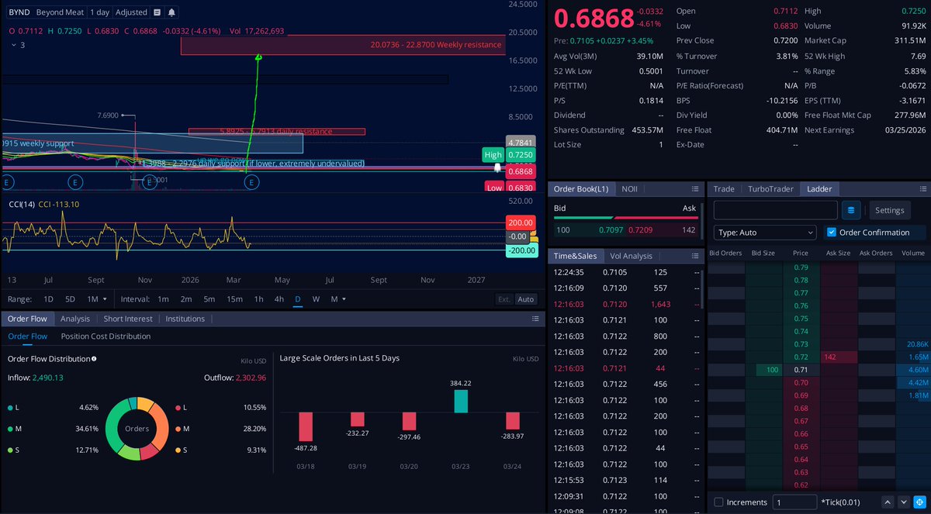This screenshot has height=514, width=931.
Task: Click the 384.22 teal bar for 03/23
Action: [461, 401]
